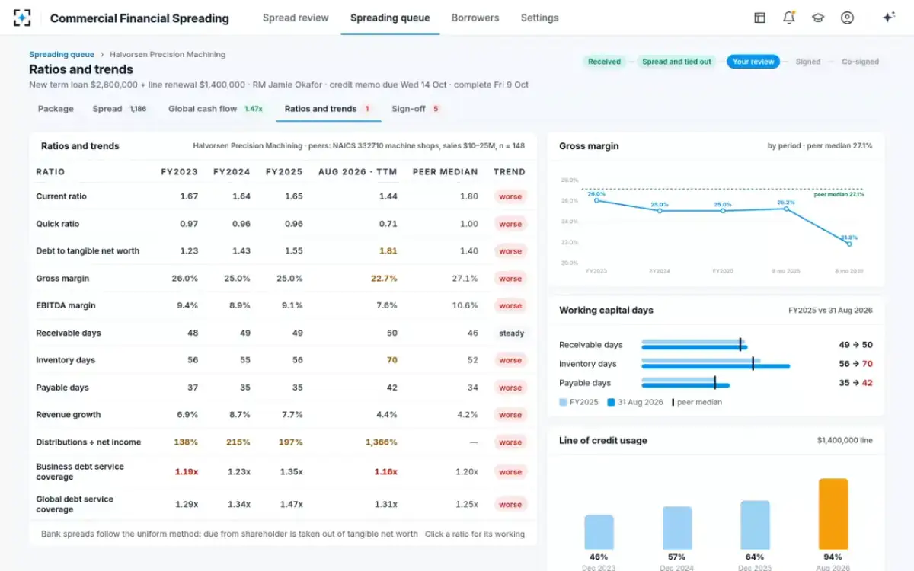Go to the Spread review tab

point(296,18)
